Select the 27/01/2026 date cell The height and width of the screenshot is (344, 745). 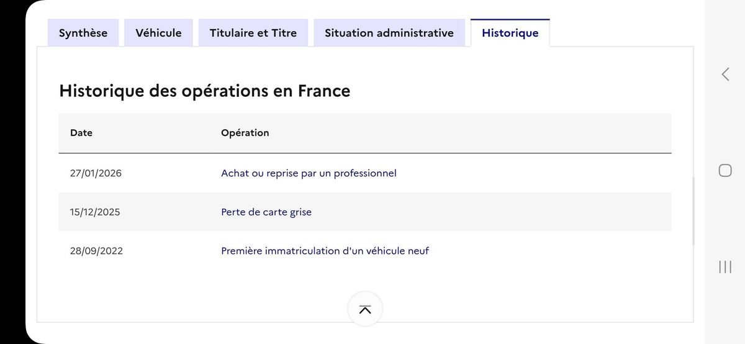[96, 173]
